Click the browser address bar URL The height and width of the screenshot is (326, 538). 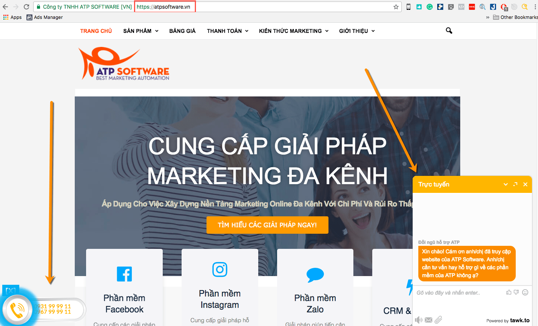point(163,7)
